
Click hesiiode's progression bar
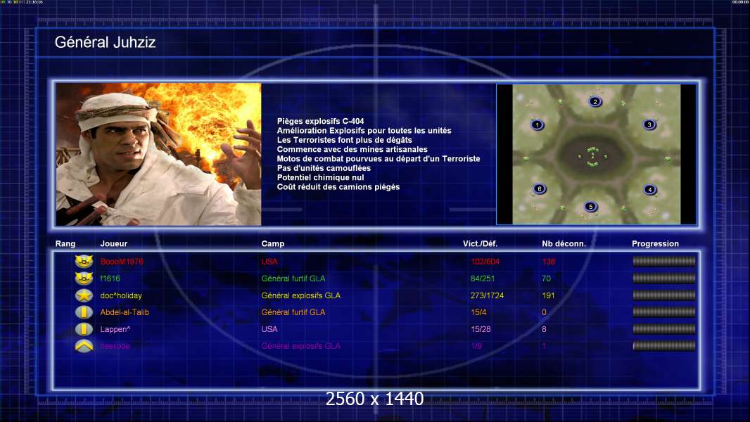pos(664,345)
